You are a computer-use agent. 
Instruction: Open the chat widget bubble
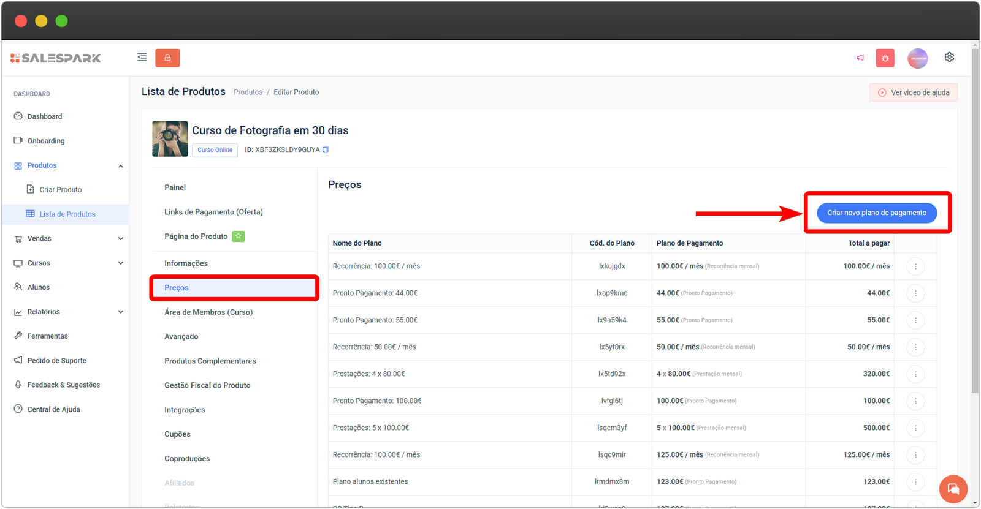(953, 489)
